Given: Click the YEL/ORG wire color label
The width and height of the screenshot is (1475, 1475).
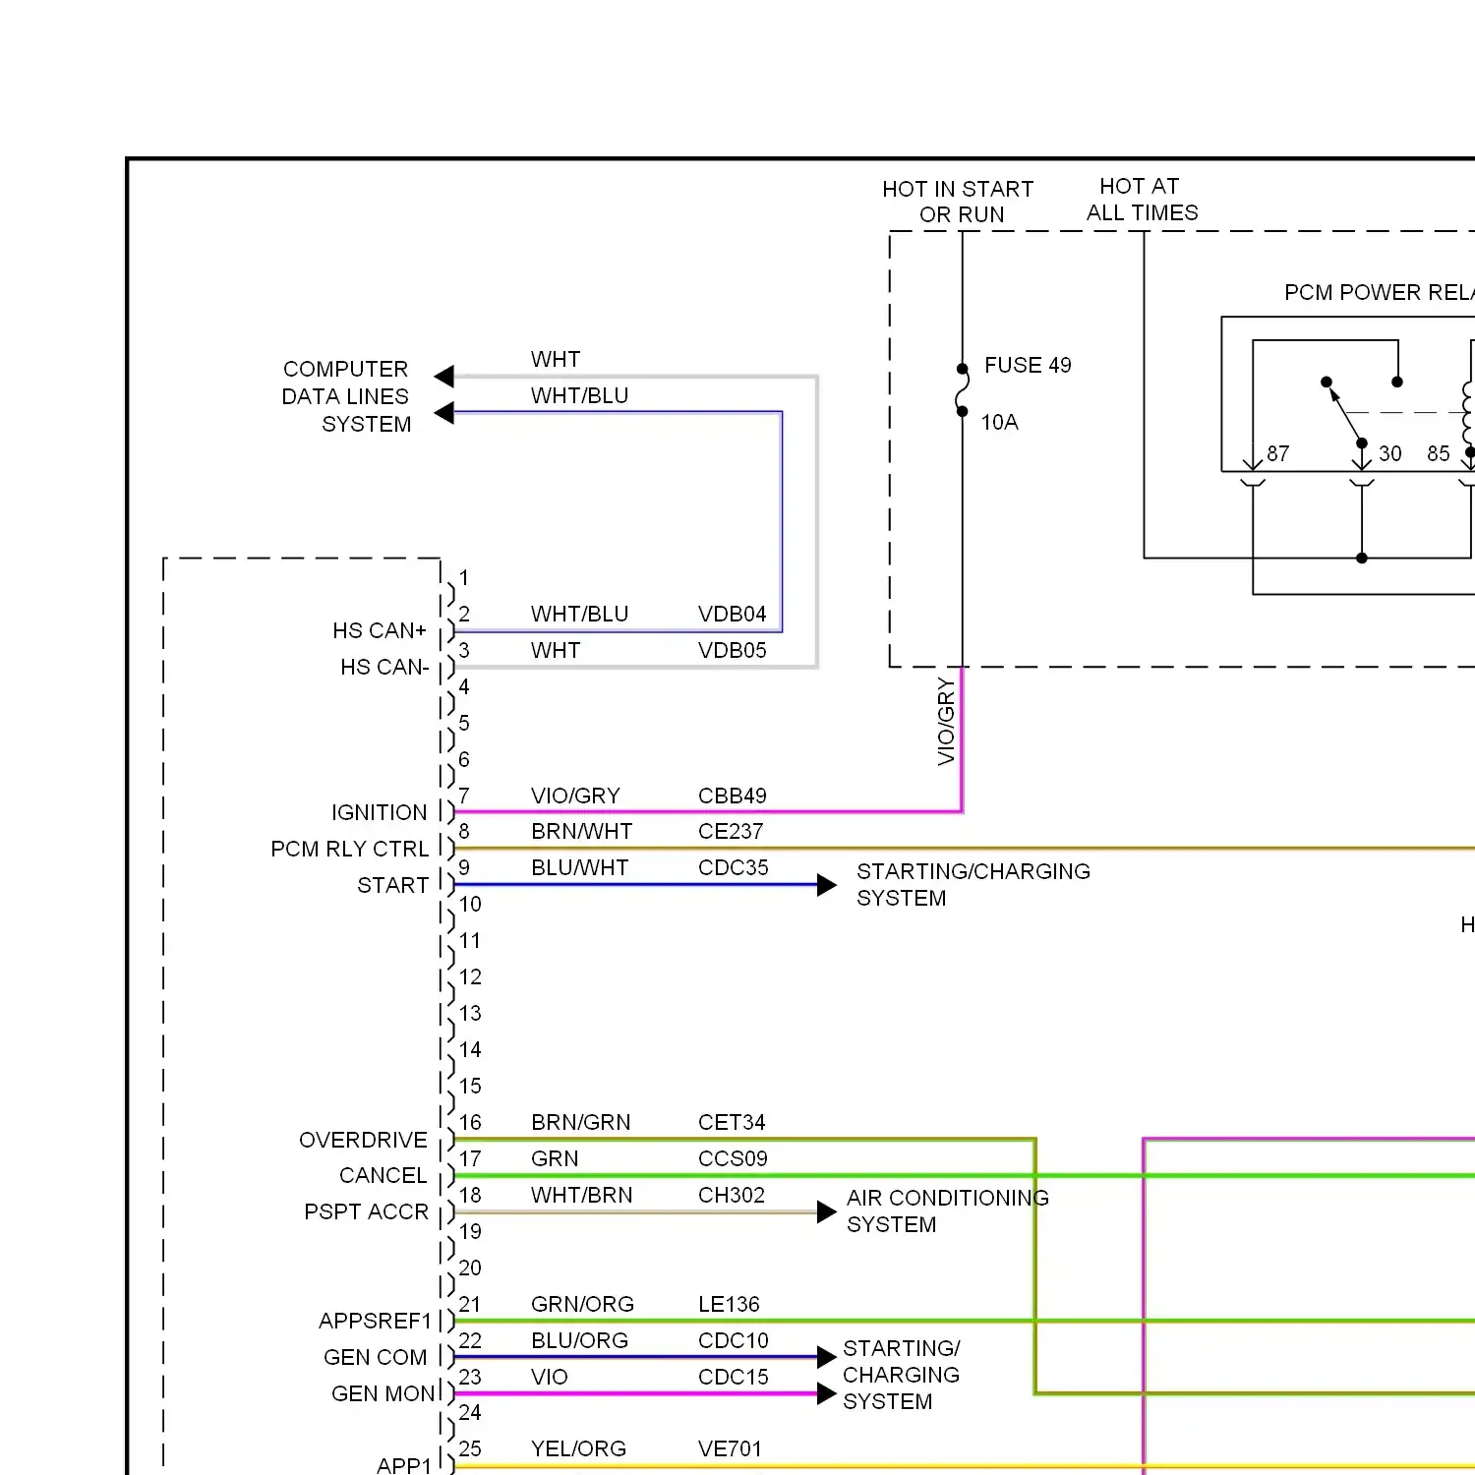Looking at the screenshot, I should (578, 1448).
